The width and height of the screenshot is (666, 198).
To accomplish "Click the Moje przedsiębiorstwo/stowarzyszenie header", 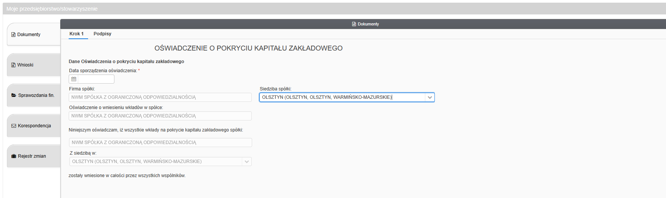I will 52,9.
